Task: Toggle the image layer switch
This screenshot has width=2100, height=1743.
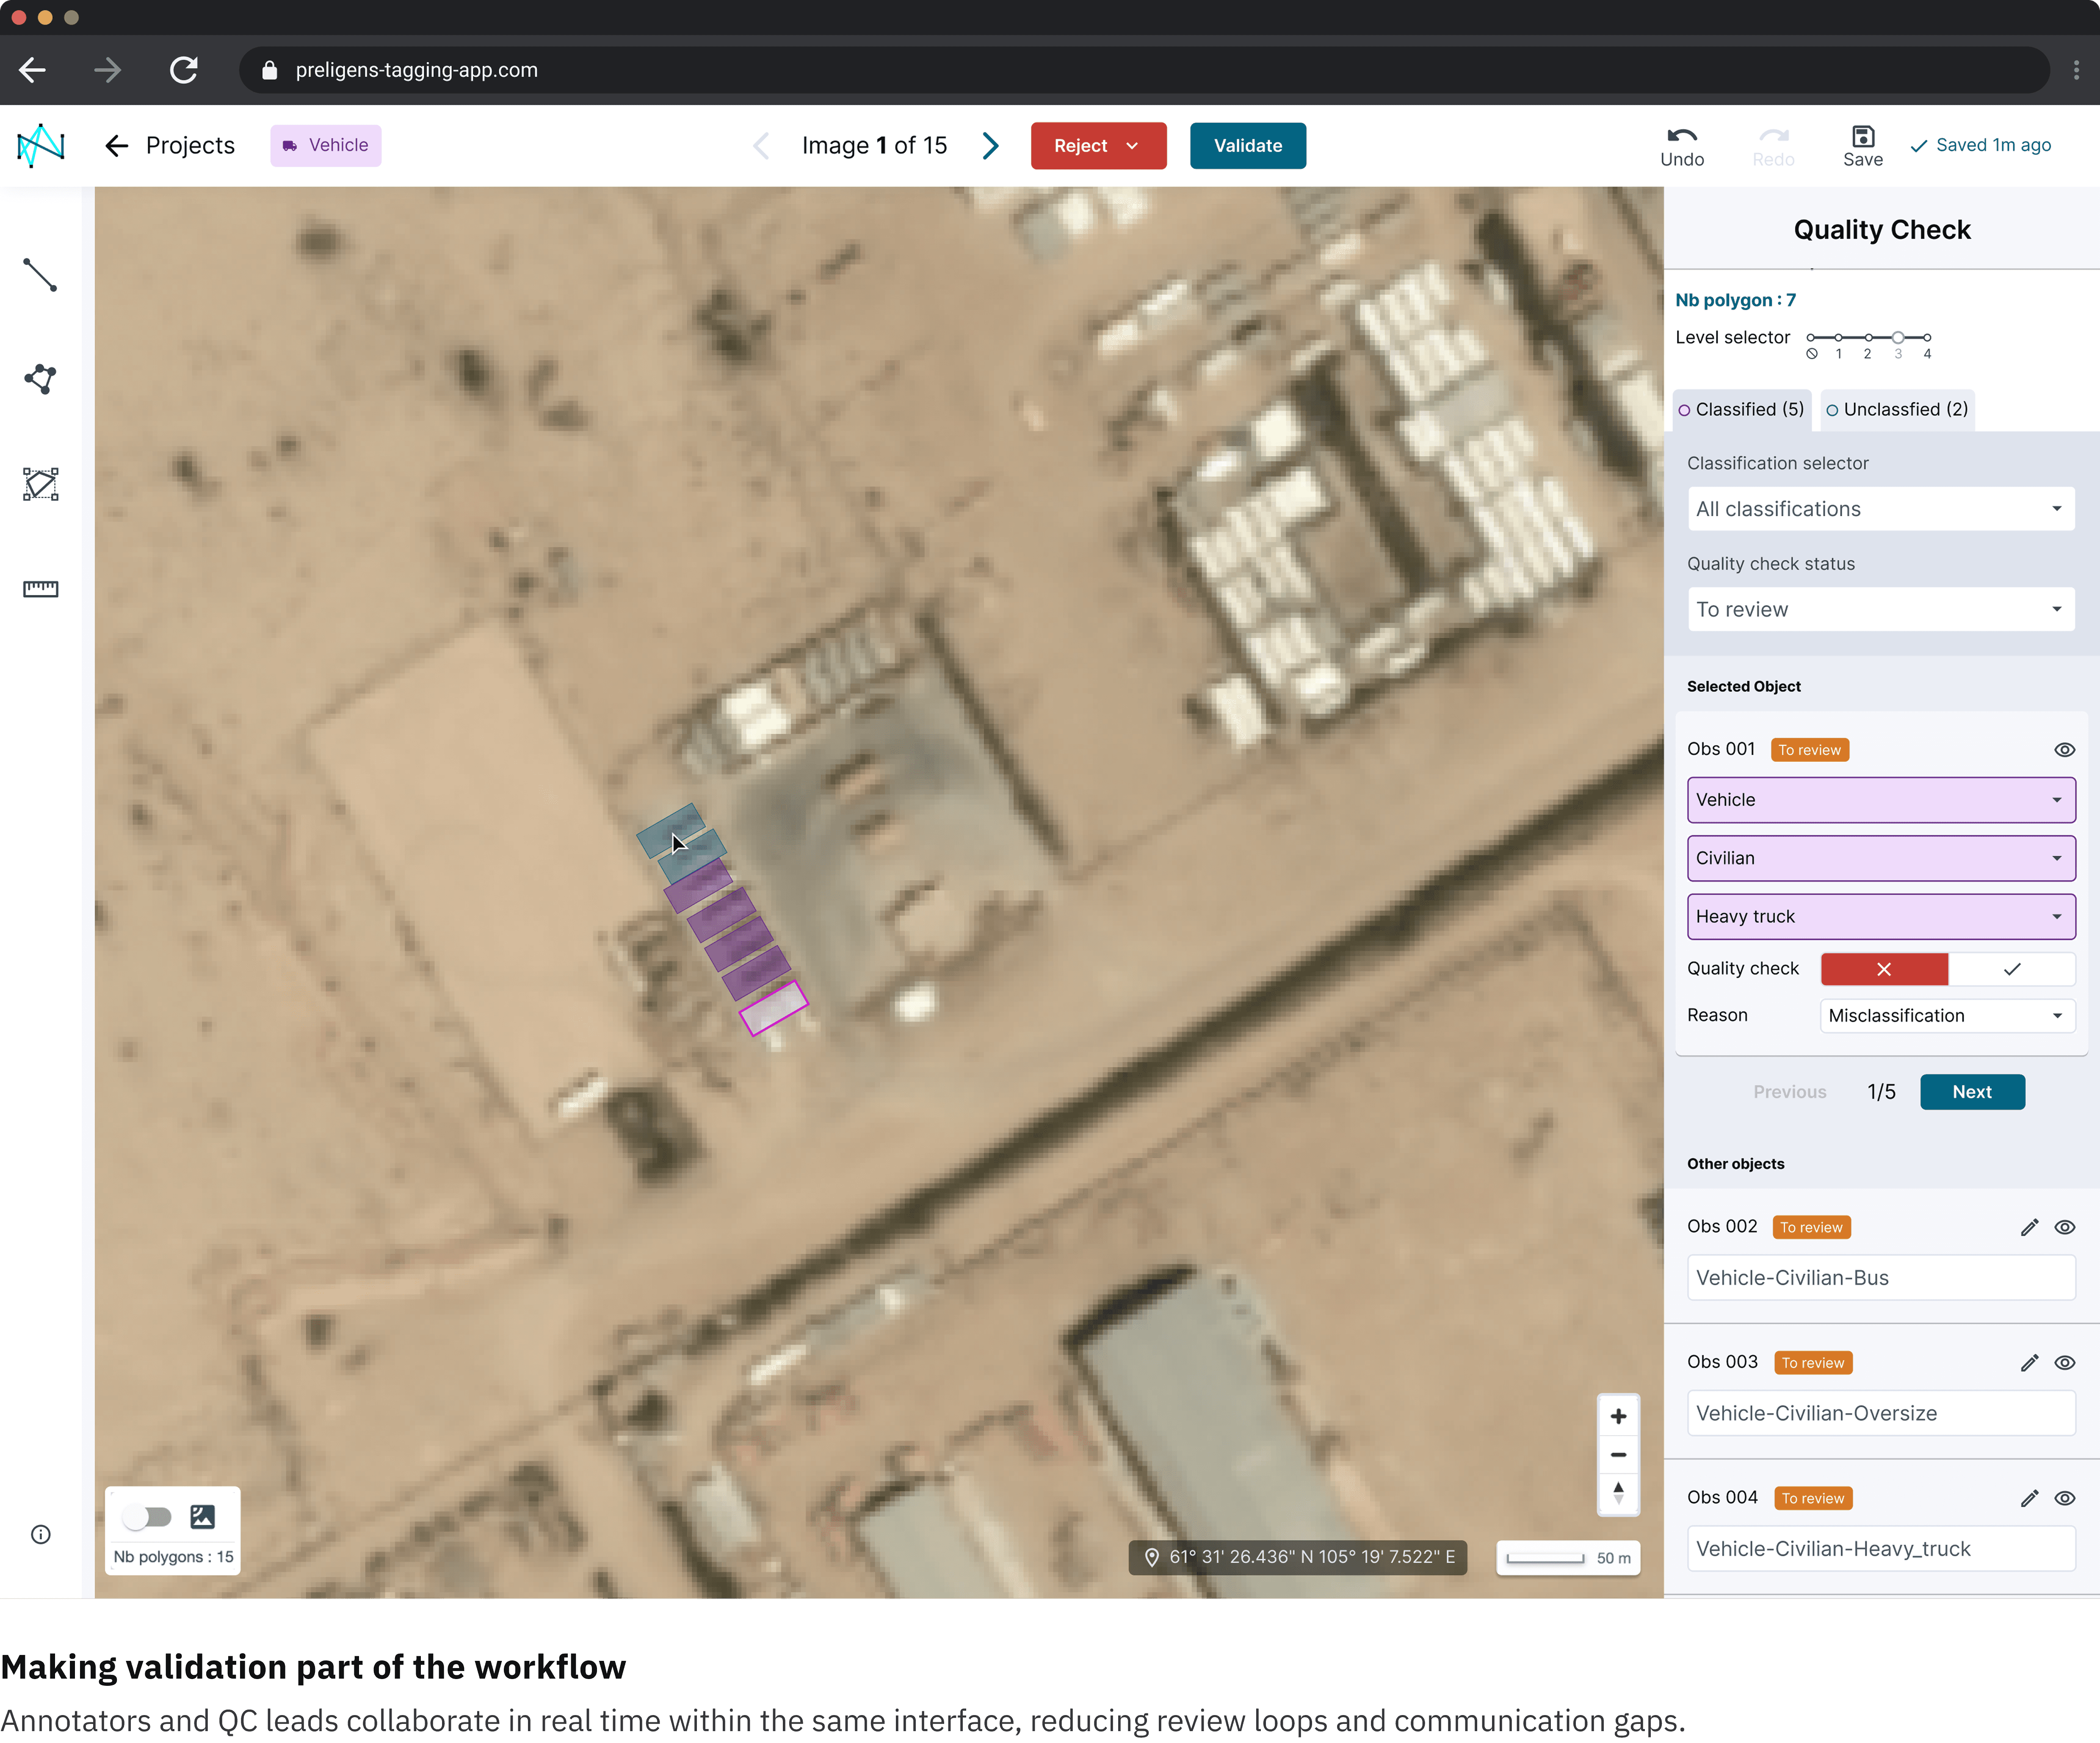Action: (147, 1517)
